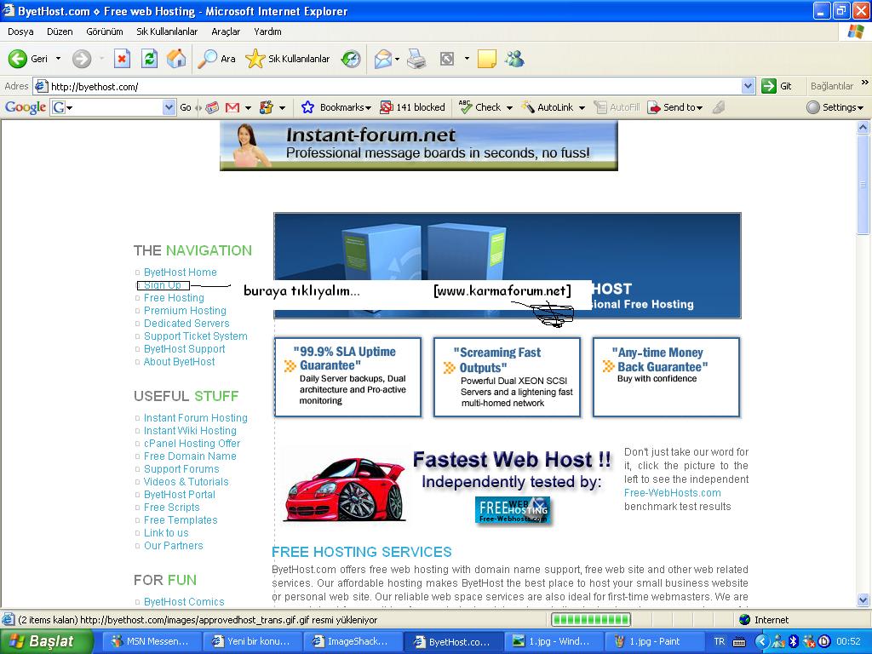Switch to ImageShack taskbar window
The width and height of the screenshot is (872, 654).
point(351,641)
